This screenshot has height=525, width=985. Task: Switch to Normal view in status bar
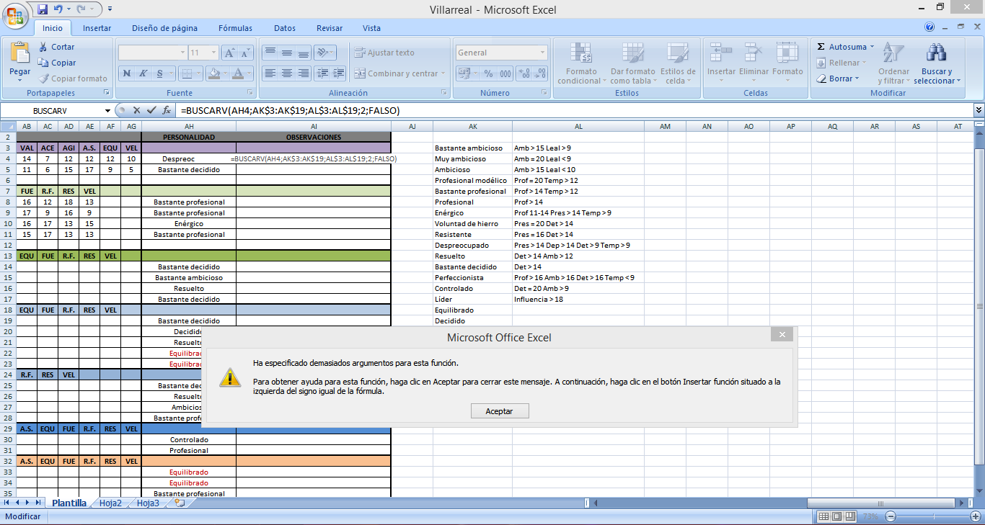(824, 516)
